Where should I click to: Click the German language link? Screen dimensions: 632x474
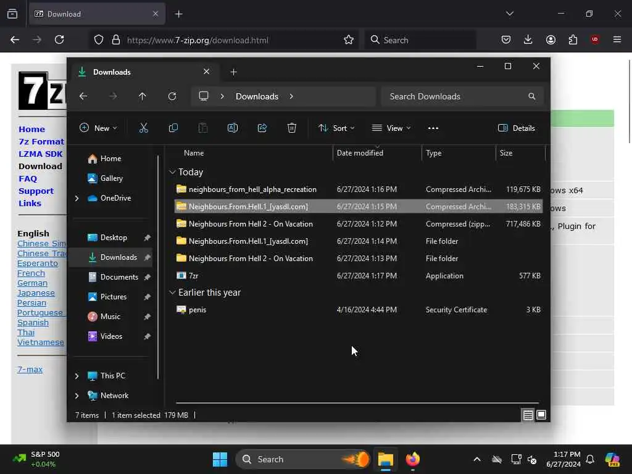32,283
